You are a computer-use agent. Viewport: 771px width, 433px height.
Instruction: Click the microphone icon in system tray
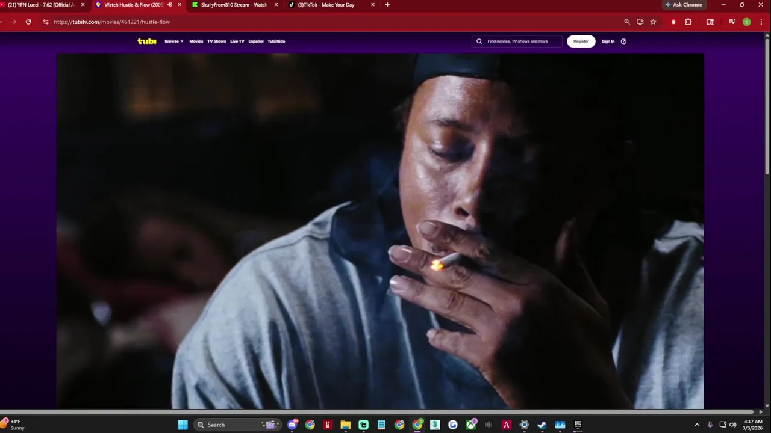tap(710, 425)
